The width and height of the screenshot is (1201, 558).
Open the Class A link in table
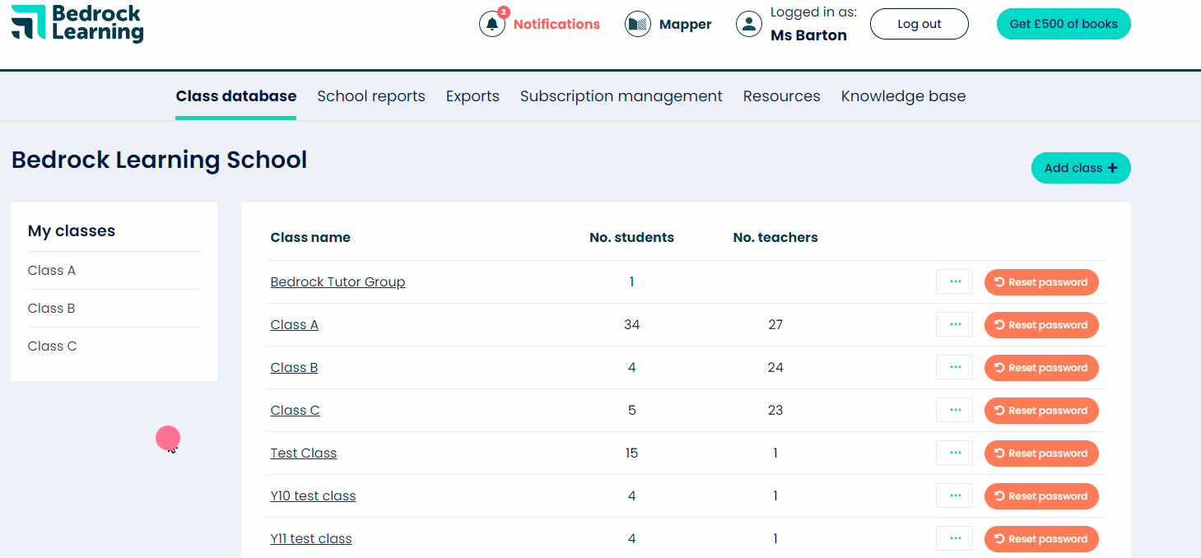[x=295, y=325]
